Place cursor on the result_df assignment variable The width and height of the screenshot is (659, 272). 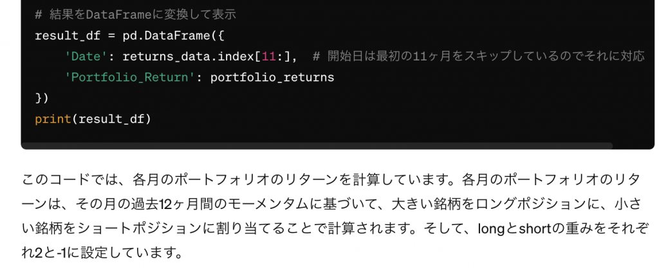(68, 35)
